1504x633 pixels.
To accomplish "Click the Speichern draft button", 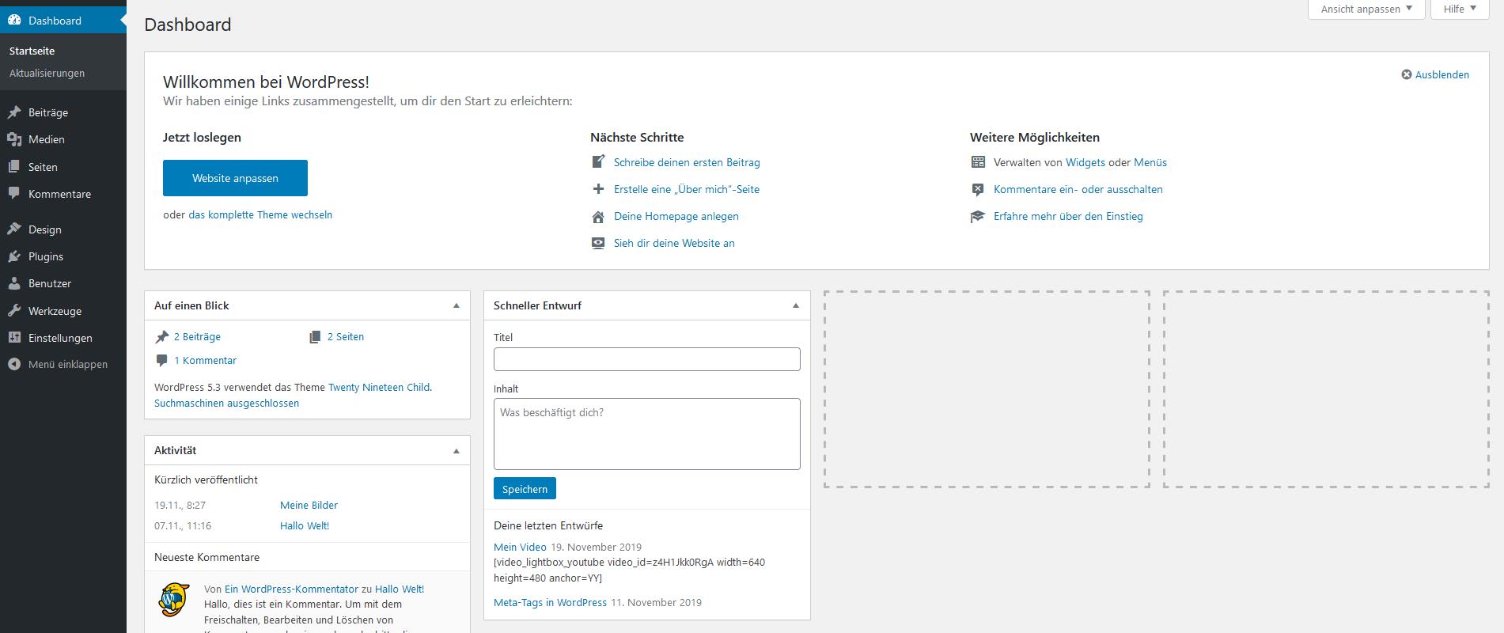I will pyautogui.click(x=525, y=488).
